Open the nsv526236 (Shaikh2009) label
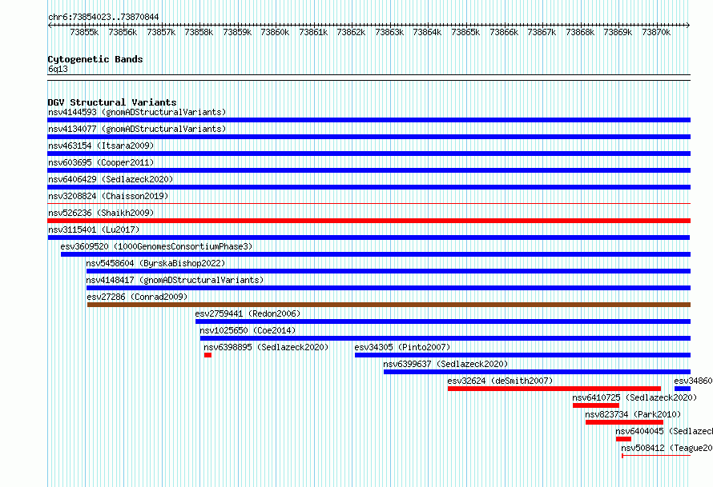 pos(101,213)
